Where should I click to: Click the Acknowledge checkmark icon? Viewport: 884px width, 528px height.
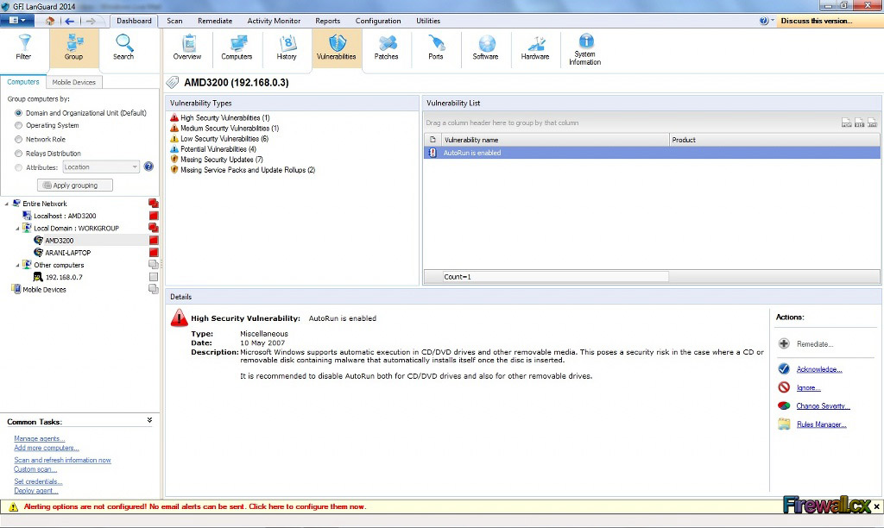coord(784,368)
